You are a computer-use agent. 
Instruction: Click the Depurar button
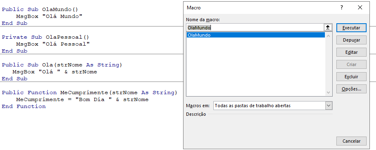(351, 40)
